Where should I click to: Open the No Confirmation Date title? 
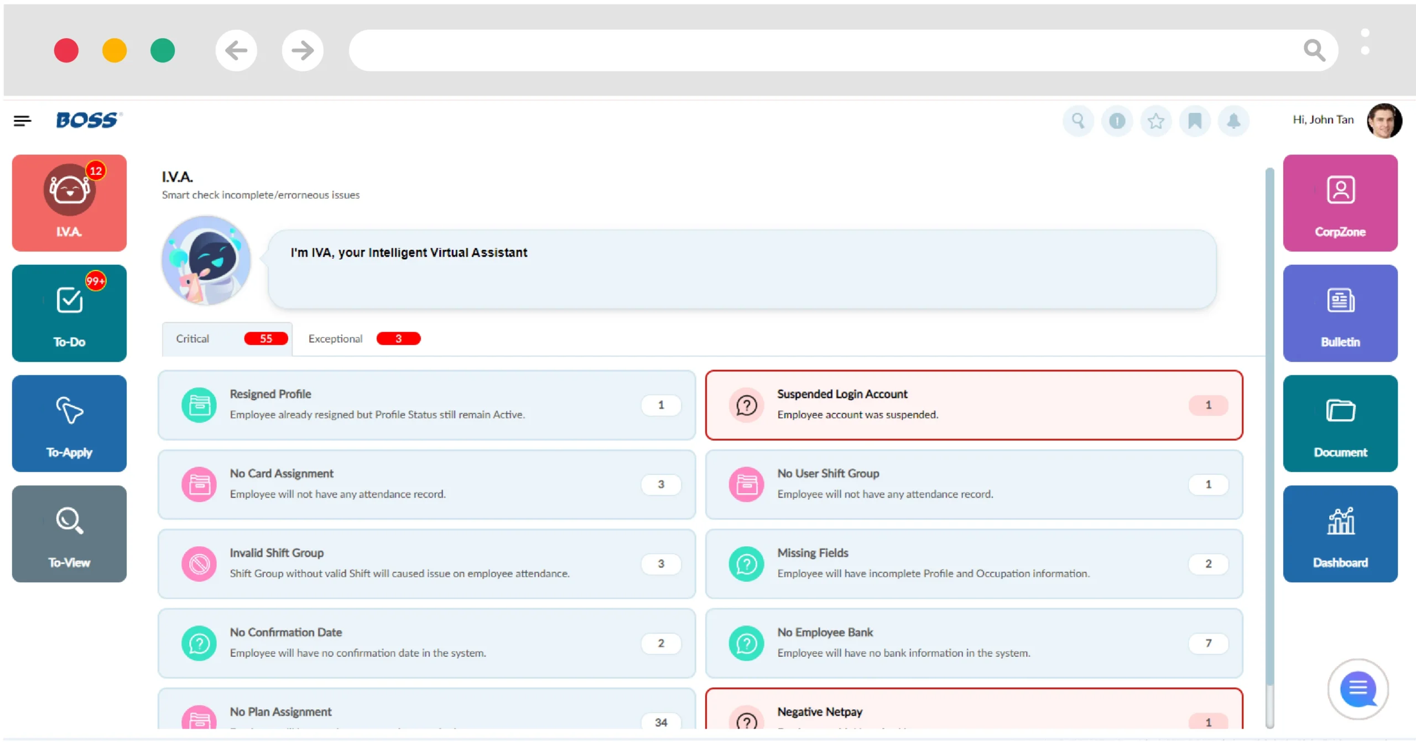coord(286,633)
